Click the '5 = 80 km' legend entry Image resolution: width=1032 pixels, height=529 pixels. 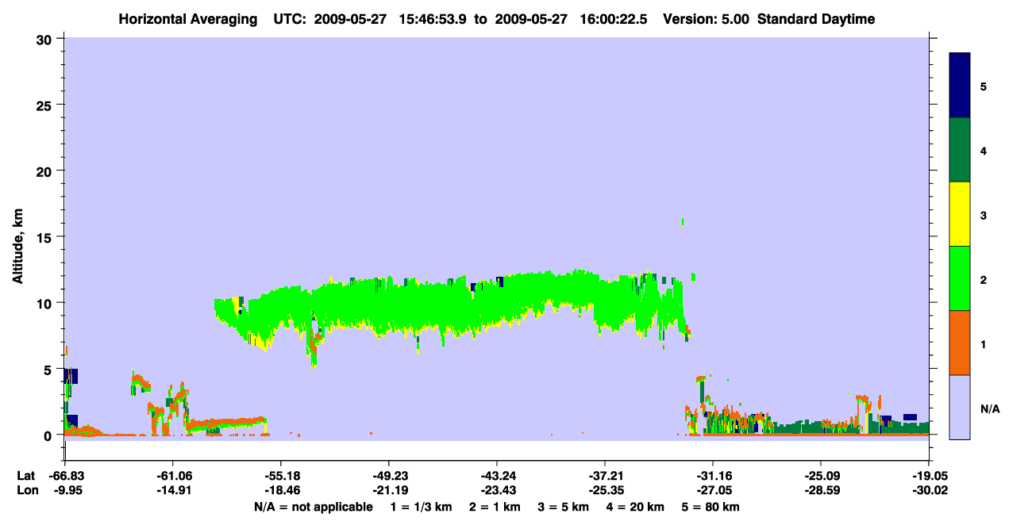(x=711, y=507)
